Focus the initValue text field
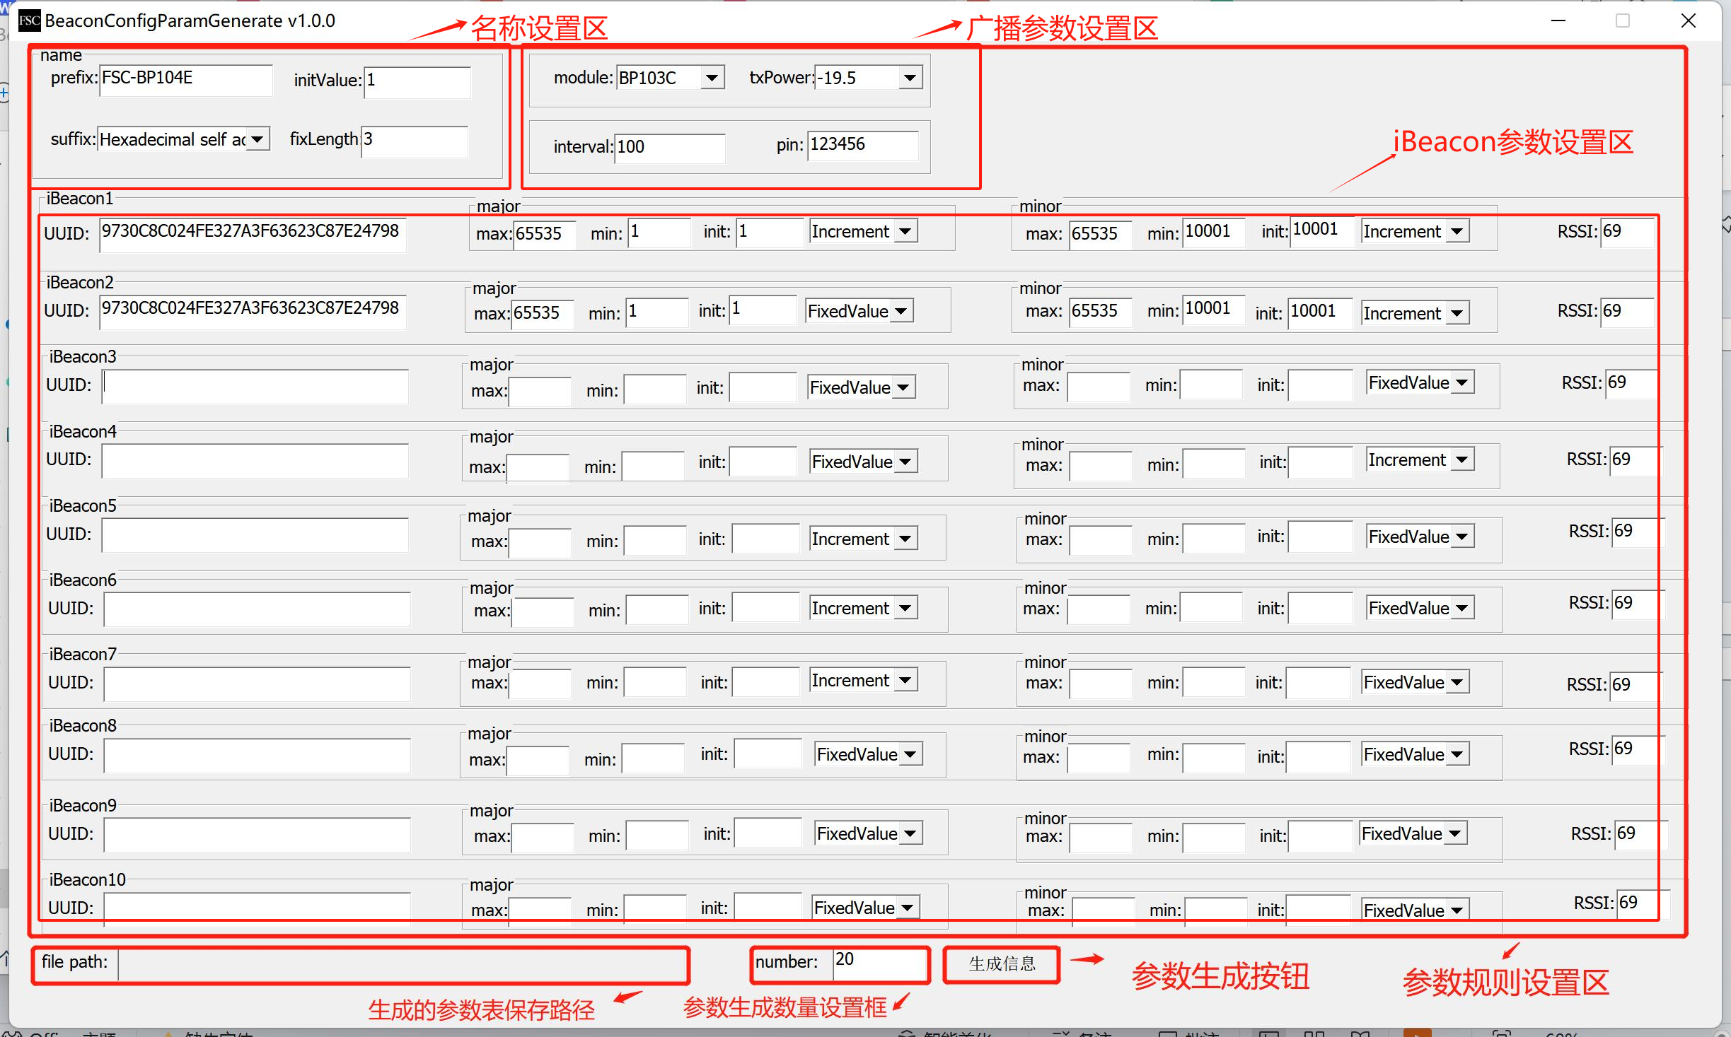Image resolution: width=1731 pixels, height=1037 pixels. click(x=417, y=81)
